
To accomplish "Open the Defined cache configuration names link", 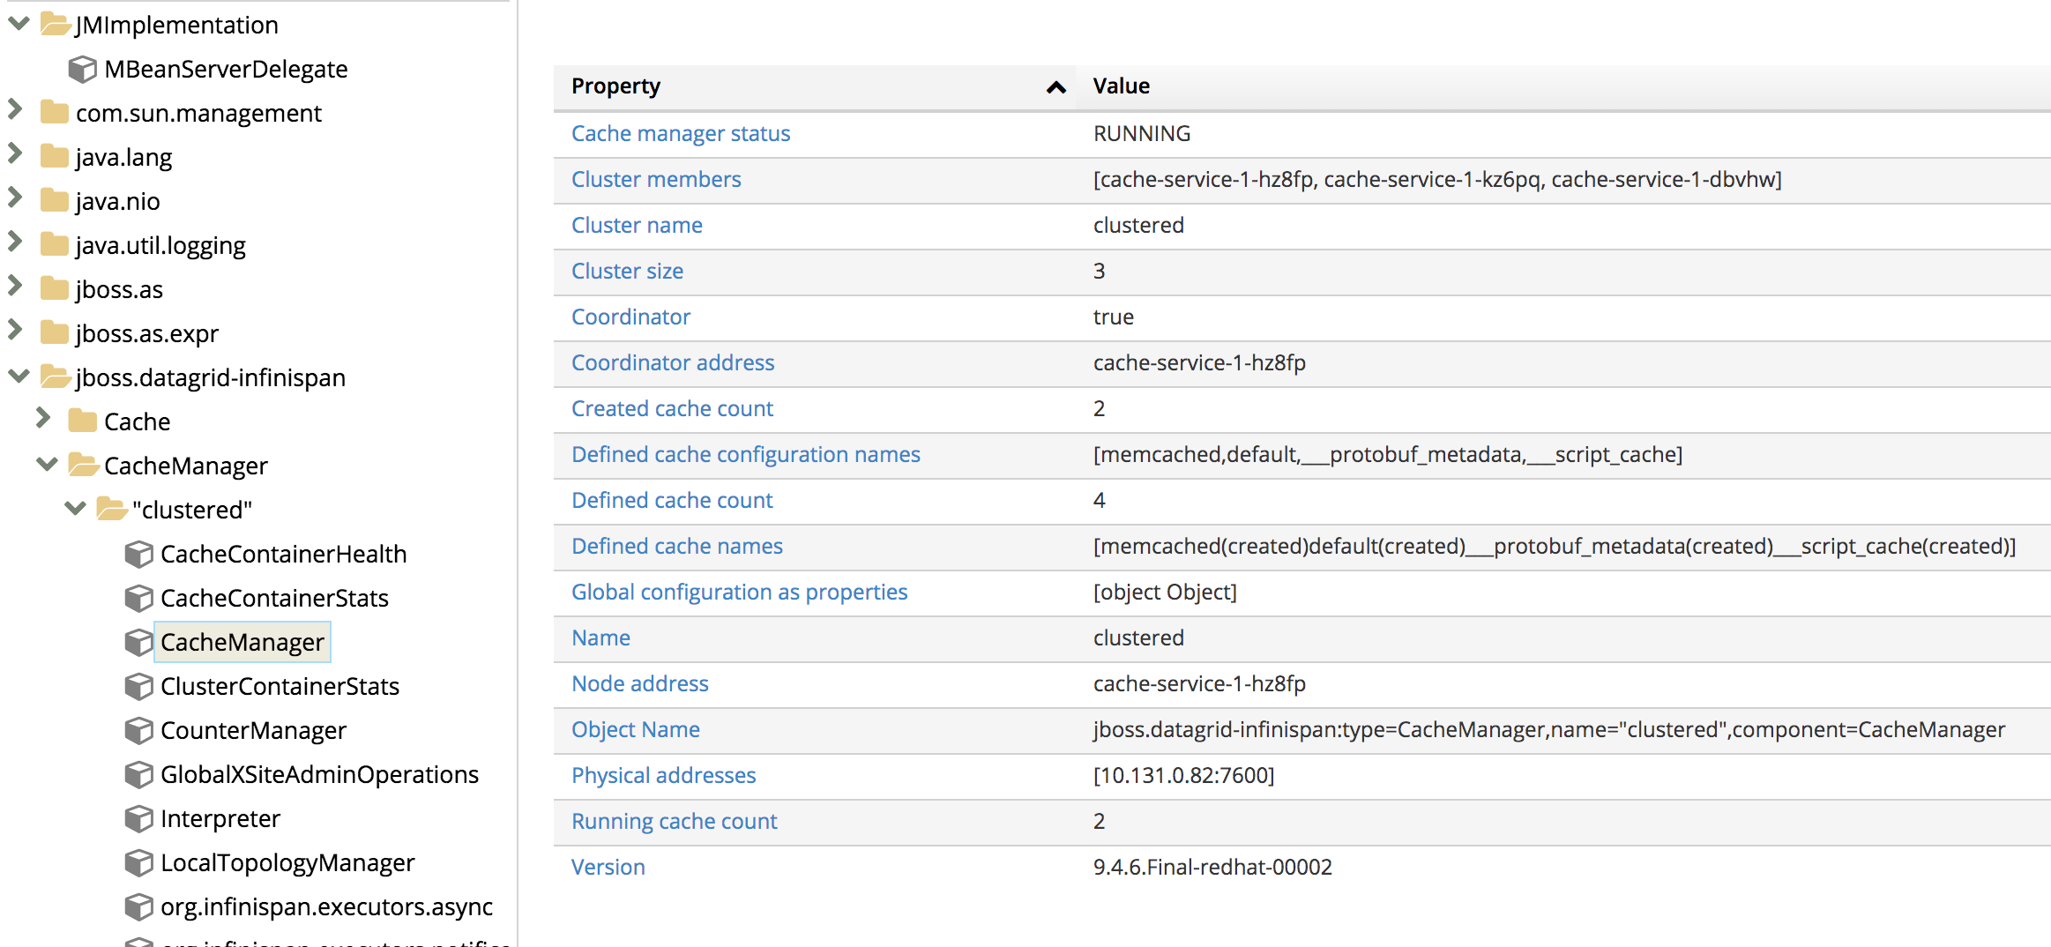I will coord(745,454).
